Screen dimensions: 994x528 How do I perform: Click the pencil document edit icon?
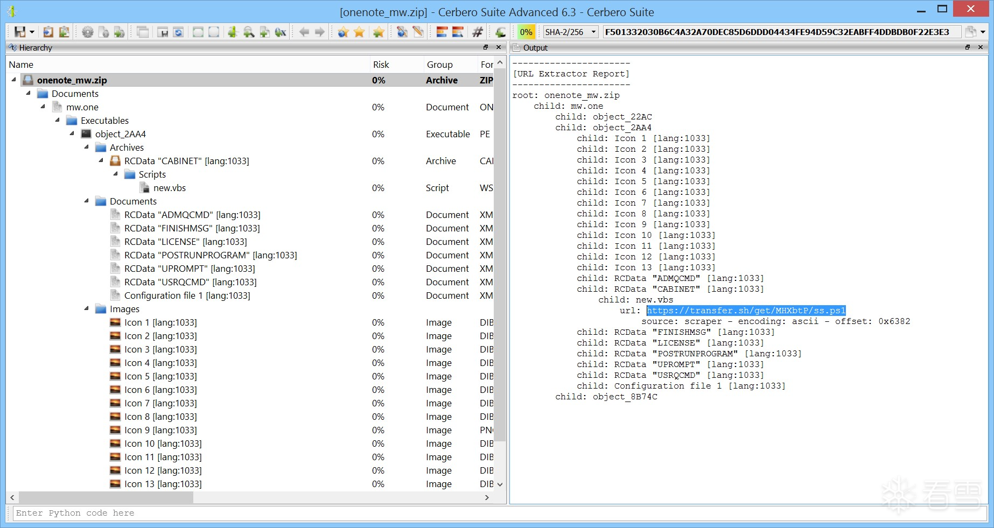pyautogui.click(x=418, y=32)
